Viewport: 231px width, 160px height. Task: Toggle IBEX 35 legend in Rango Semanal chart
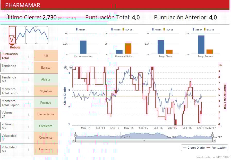click(x=209, y=29)
